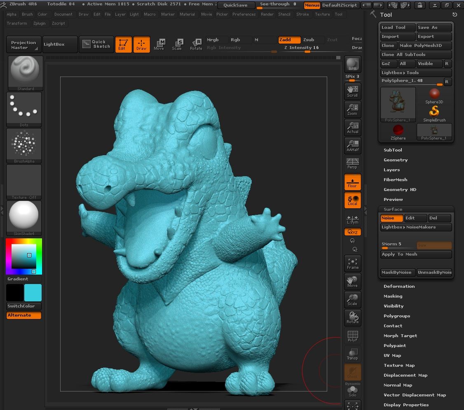Click the AAHalf icon
This screenshot has width=464, height=410.
[x=352, y=145]
